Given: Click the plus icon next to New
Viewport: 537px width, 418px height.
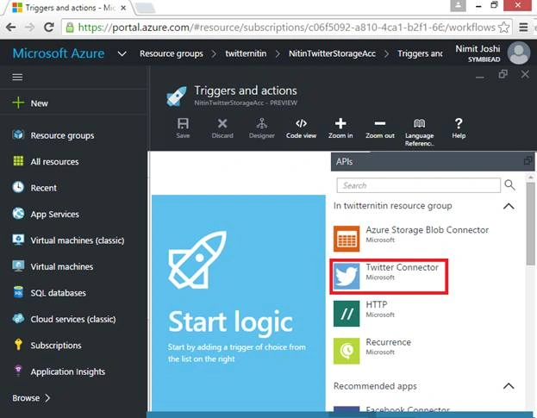Looking at the screenshot, I should (x=18, y=103).
